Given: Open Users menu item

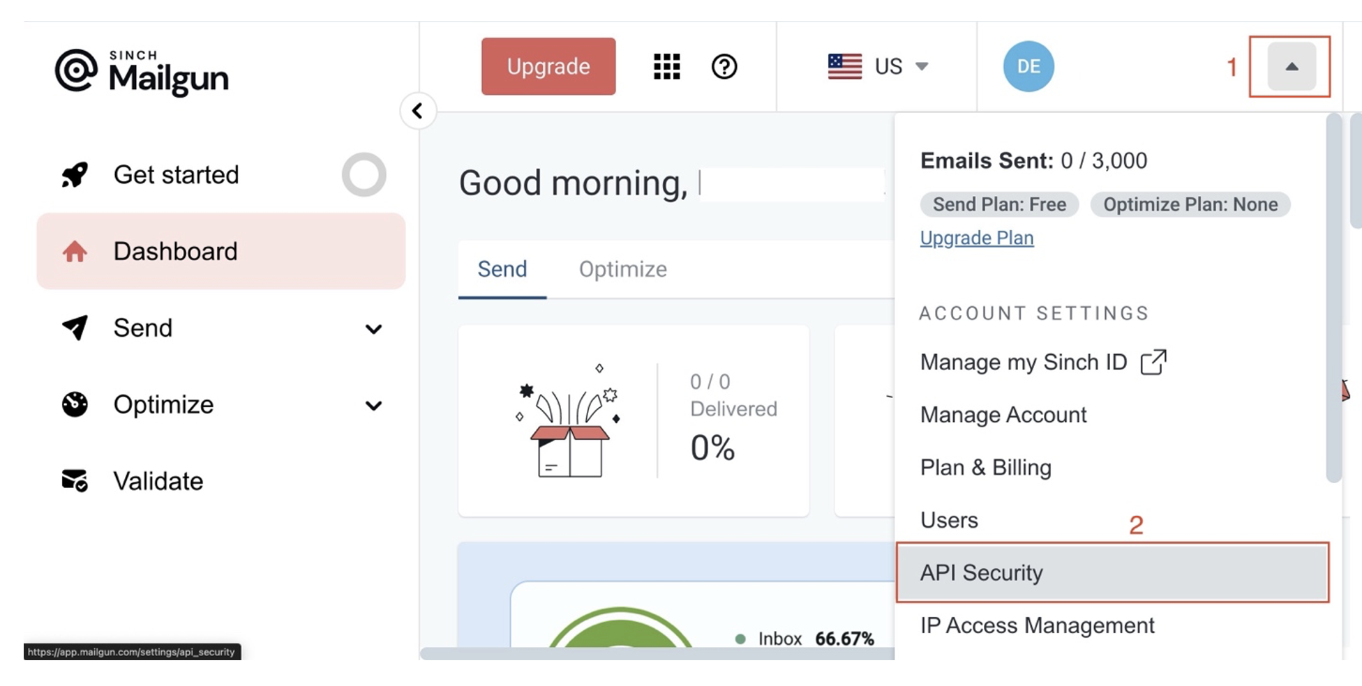Looking at the screenshot, I should [x=949, y=520].
